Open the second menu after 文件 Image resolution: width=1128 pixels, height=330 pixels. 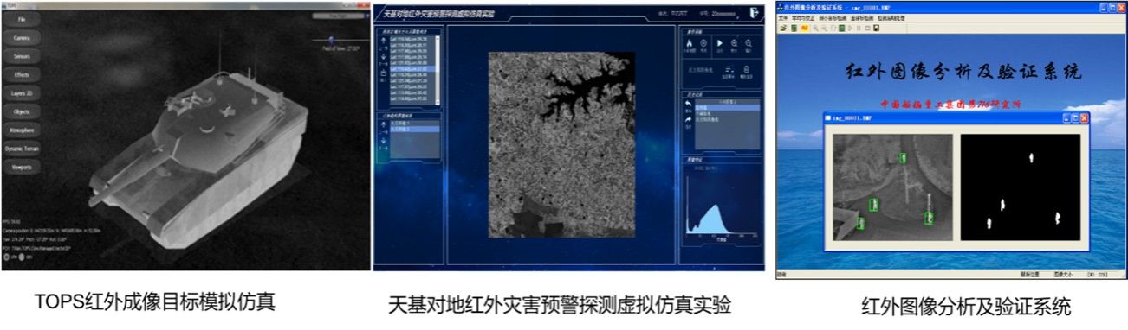(803, 18)
